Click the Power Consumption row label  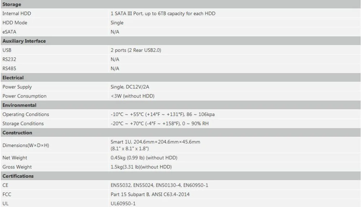[25, 96]
